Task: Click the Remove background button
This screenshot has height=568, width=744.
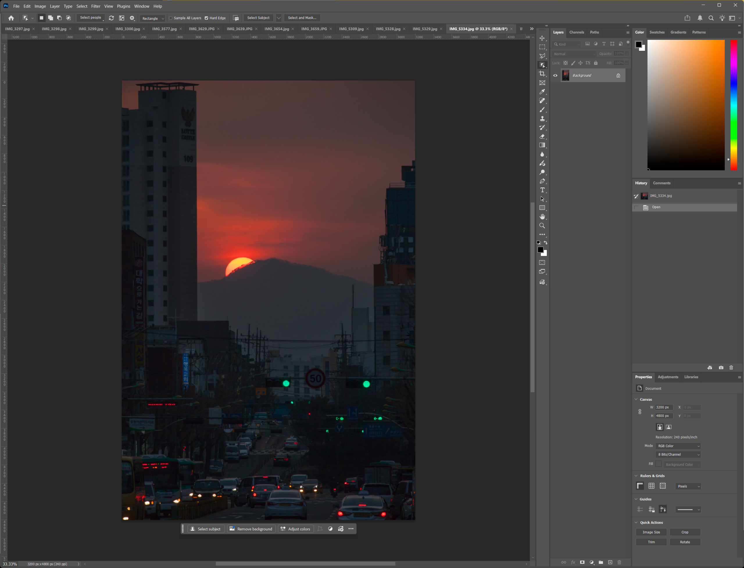Action: [x=251, y=529]
